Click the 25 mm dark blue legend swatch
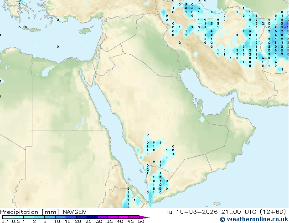 tap(92, 217)
